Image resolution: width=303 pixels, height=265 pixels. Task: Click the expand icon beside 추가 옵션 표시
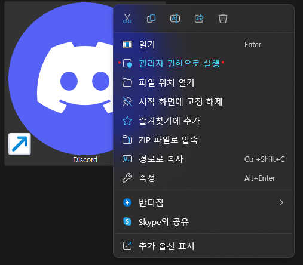(x=127, y=246)
